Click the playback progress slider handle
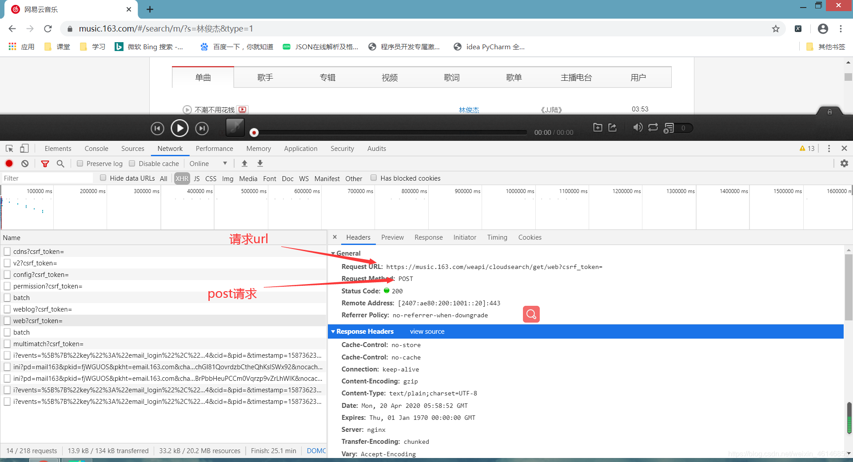The width and height of the screenshot is (853, 462). click(254, 132)
